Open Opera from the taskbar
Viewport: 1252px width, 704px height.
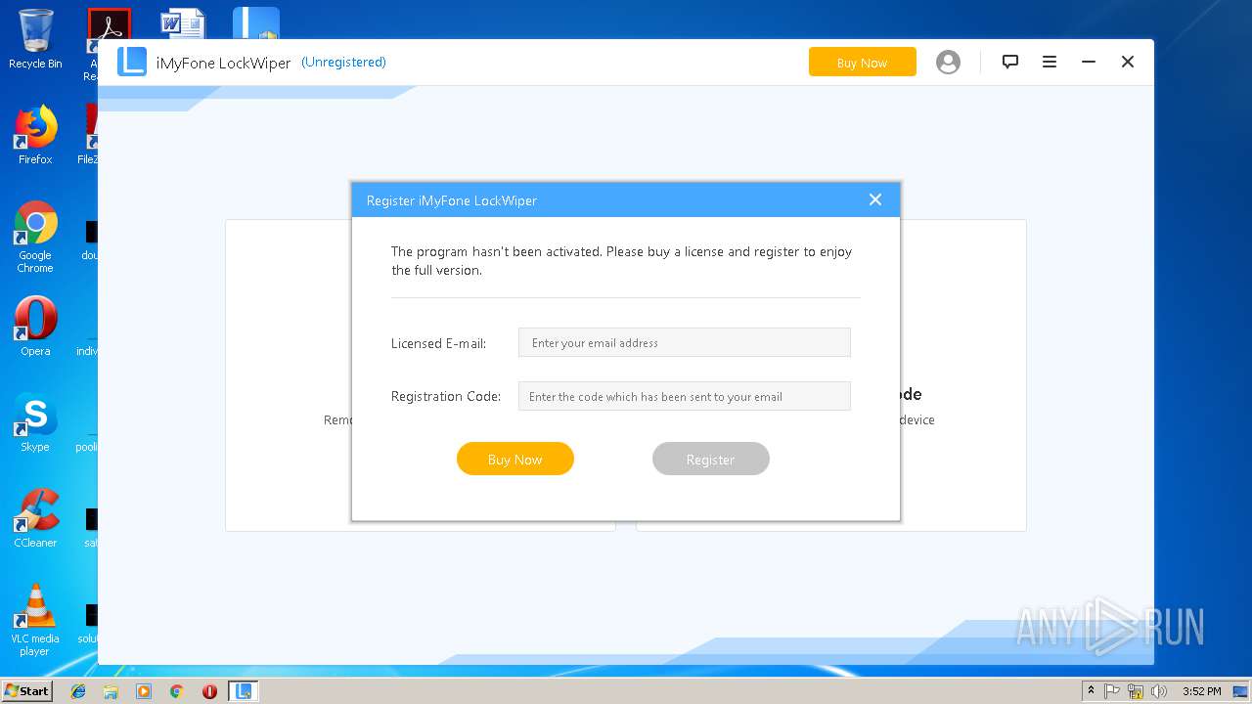coord(209,691)
